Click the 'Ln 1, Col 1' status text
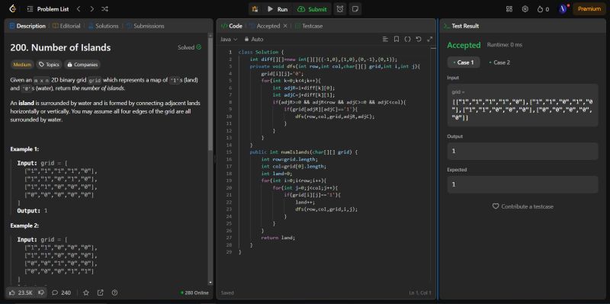Screen dimensions: 610x304 click(420, 293)
